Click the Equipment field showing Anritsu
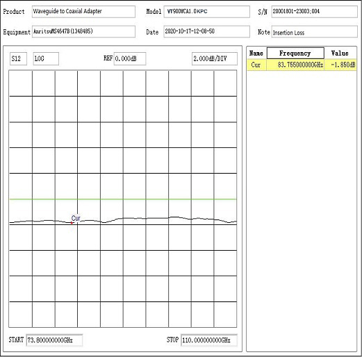This screenshot has width=362, height=357. tap(83, 31)
